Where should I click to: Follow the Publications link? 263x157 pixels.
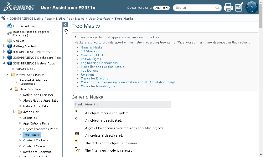point(90,71)
